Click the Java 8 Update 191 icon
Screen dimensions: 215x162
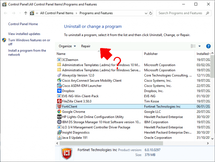click(x=59, y=138)
